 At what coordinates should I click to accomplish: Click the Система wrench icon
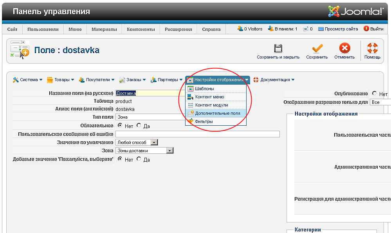(16, 80)
